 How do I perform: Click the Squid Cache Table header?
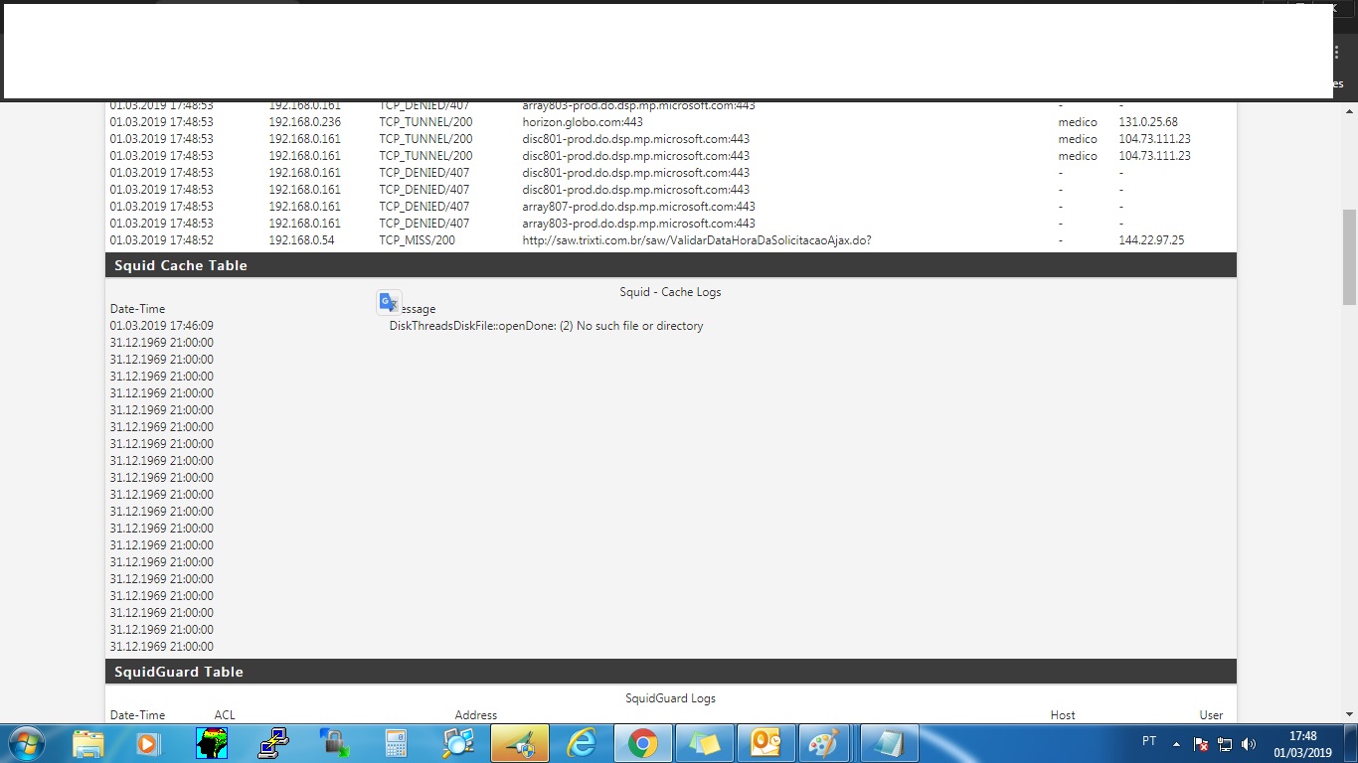[180, 265]
